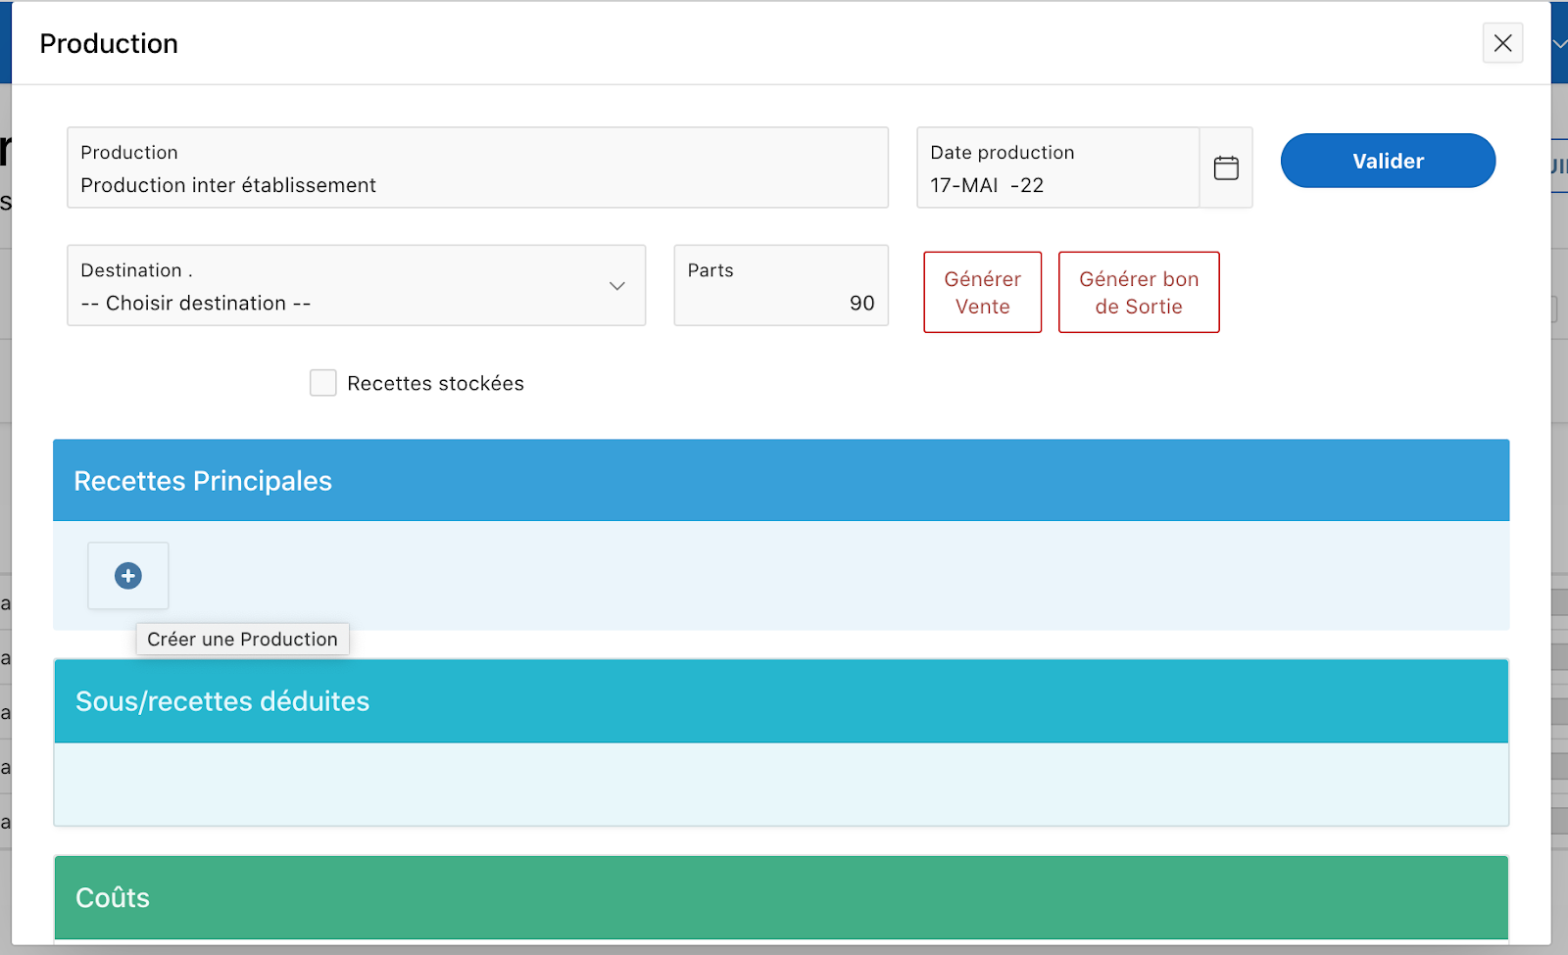Click into the Date production field

coord(1056,185)
